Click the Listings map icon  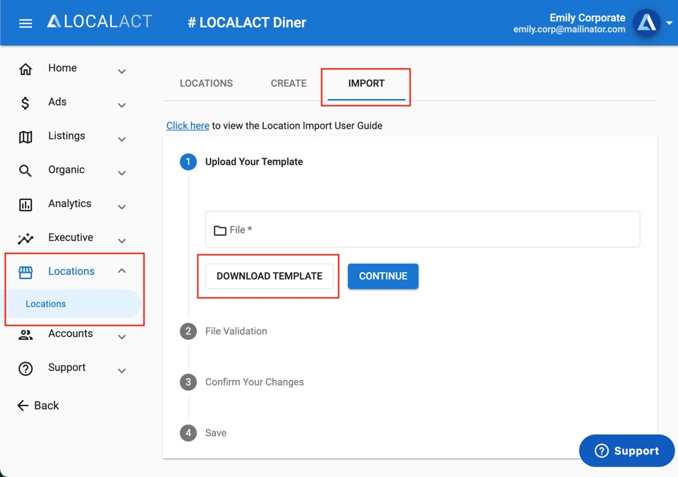[x=25, y=137]
